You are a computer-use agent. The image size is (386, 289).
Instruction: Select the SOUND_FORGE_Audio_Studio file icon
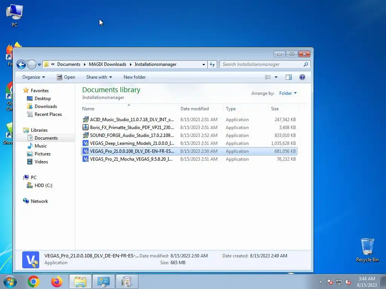[86, 135]
